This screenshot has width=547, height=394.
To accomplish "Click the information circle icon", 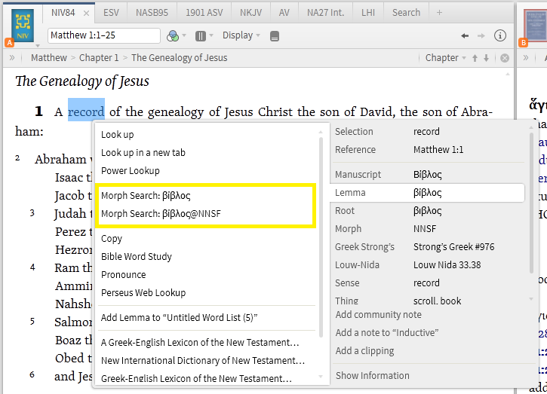I will click(499, 35).
